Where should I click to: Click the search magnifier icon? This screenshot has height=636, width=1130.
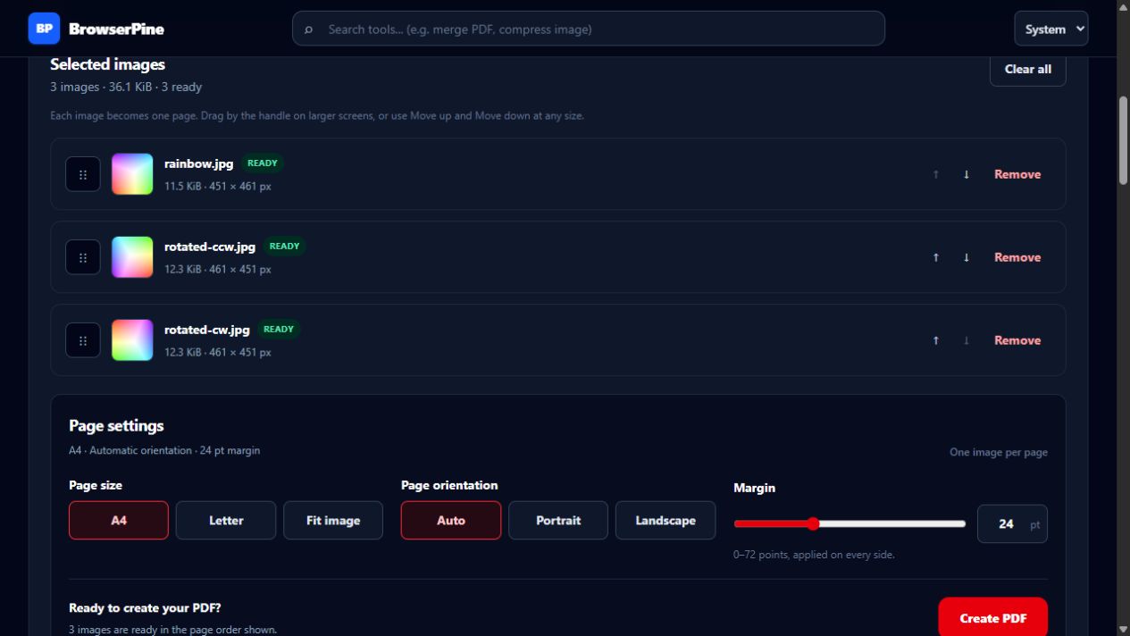point(309,29)
